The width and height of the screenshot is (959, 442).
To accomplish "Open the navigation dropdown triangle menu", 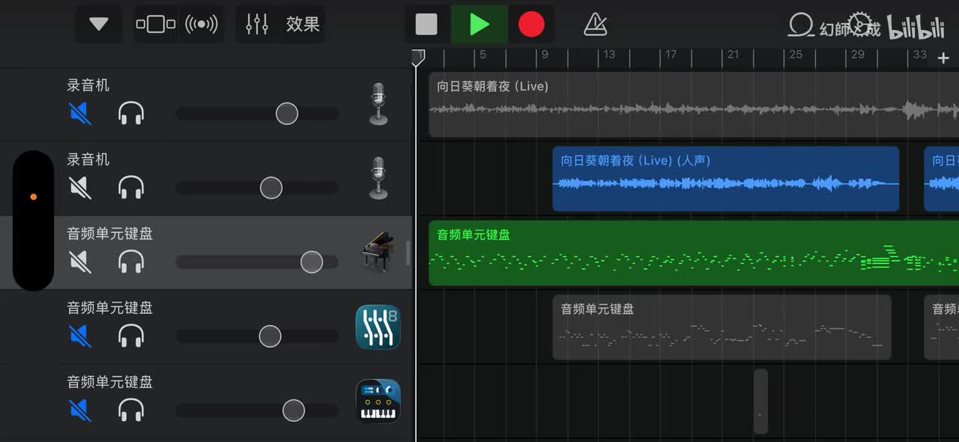I will pos(99,24).
